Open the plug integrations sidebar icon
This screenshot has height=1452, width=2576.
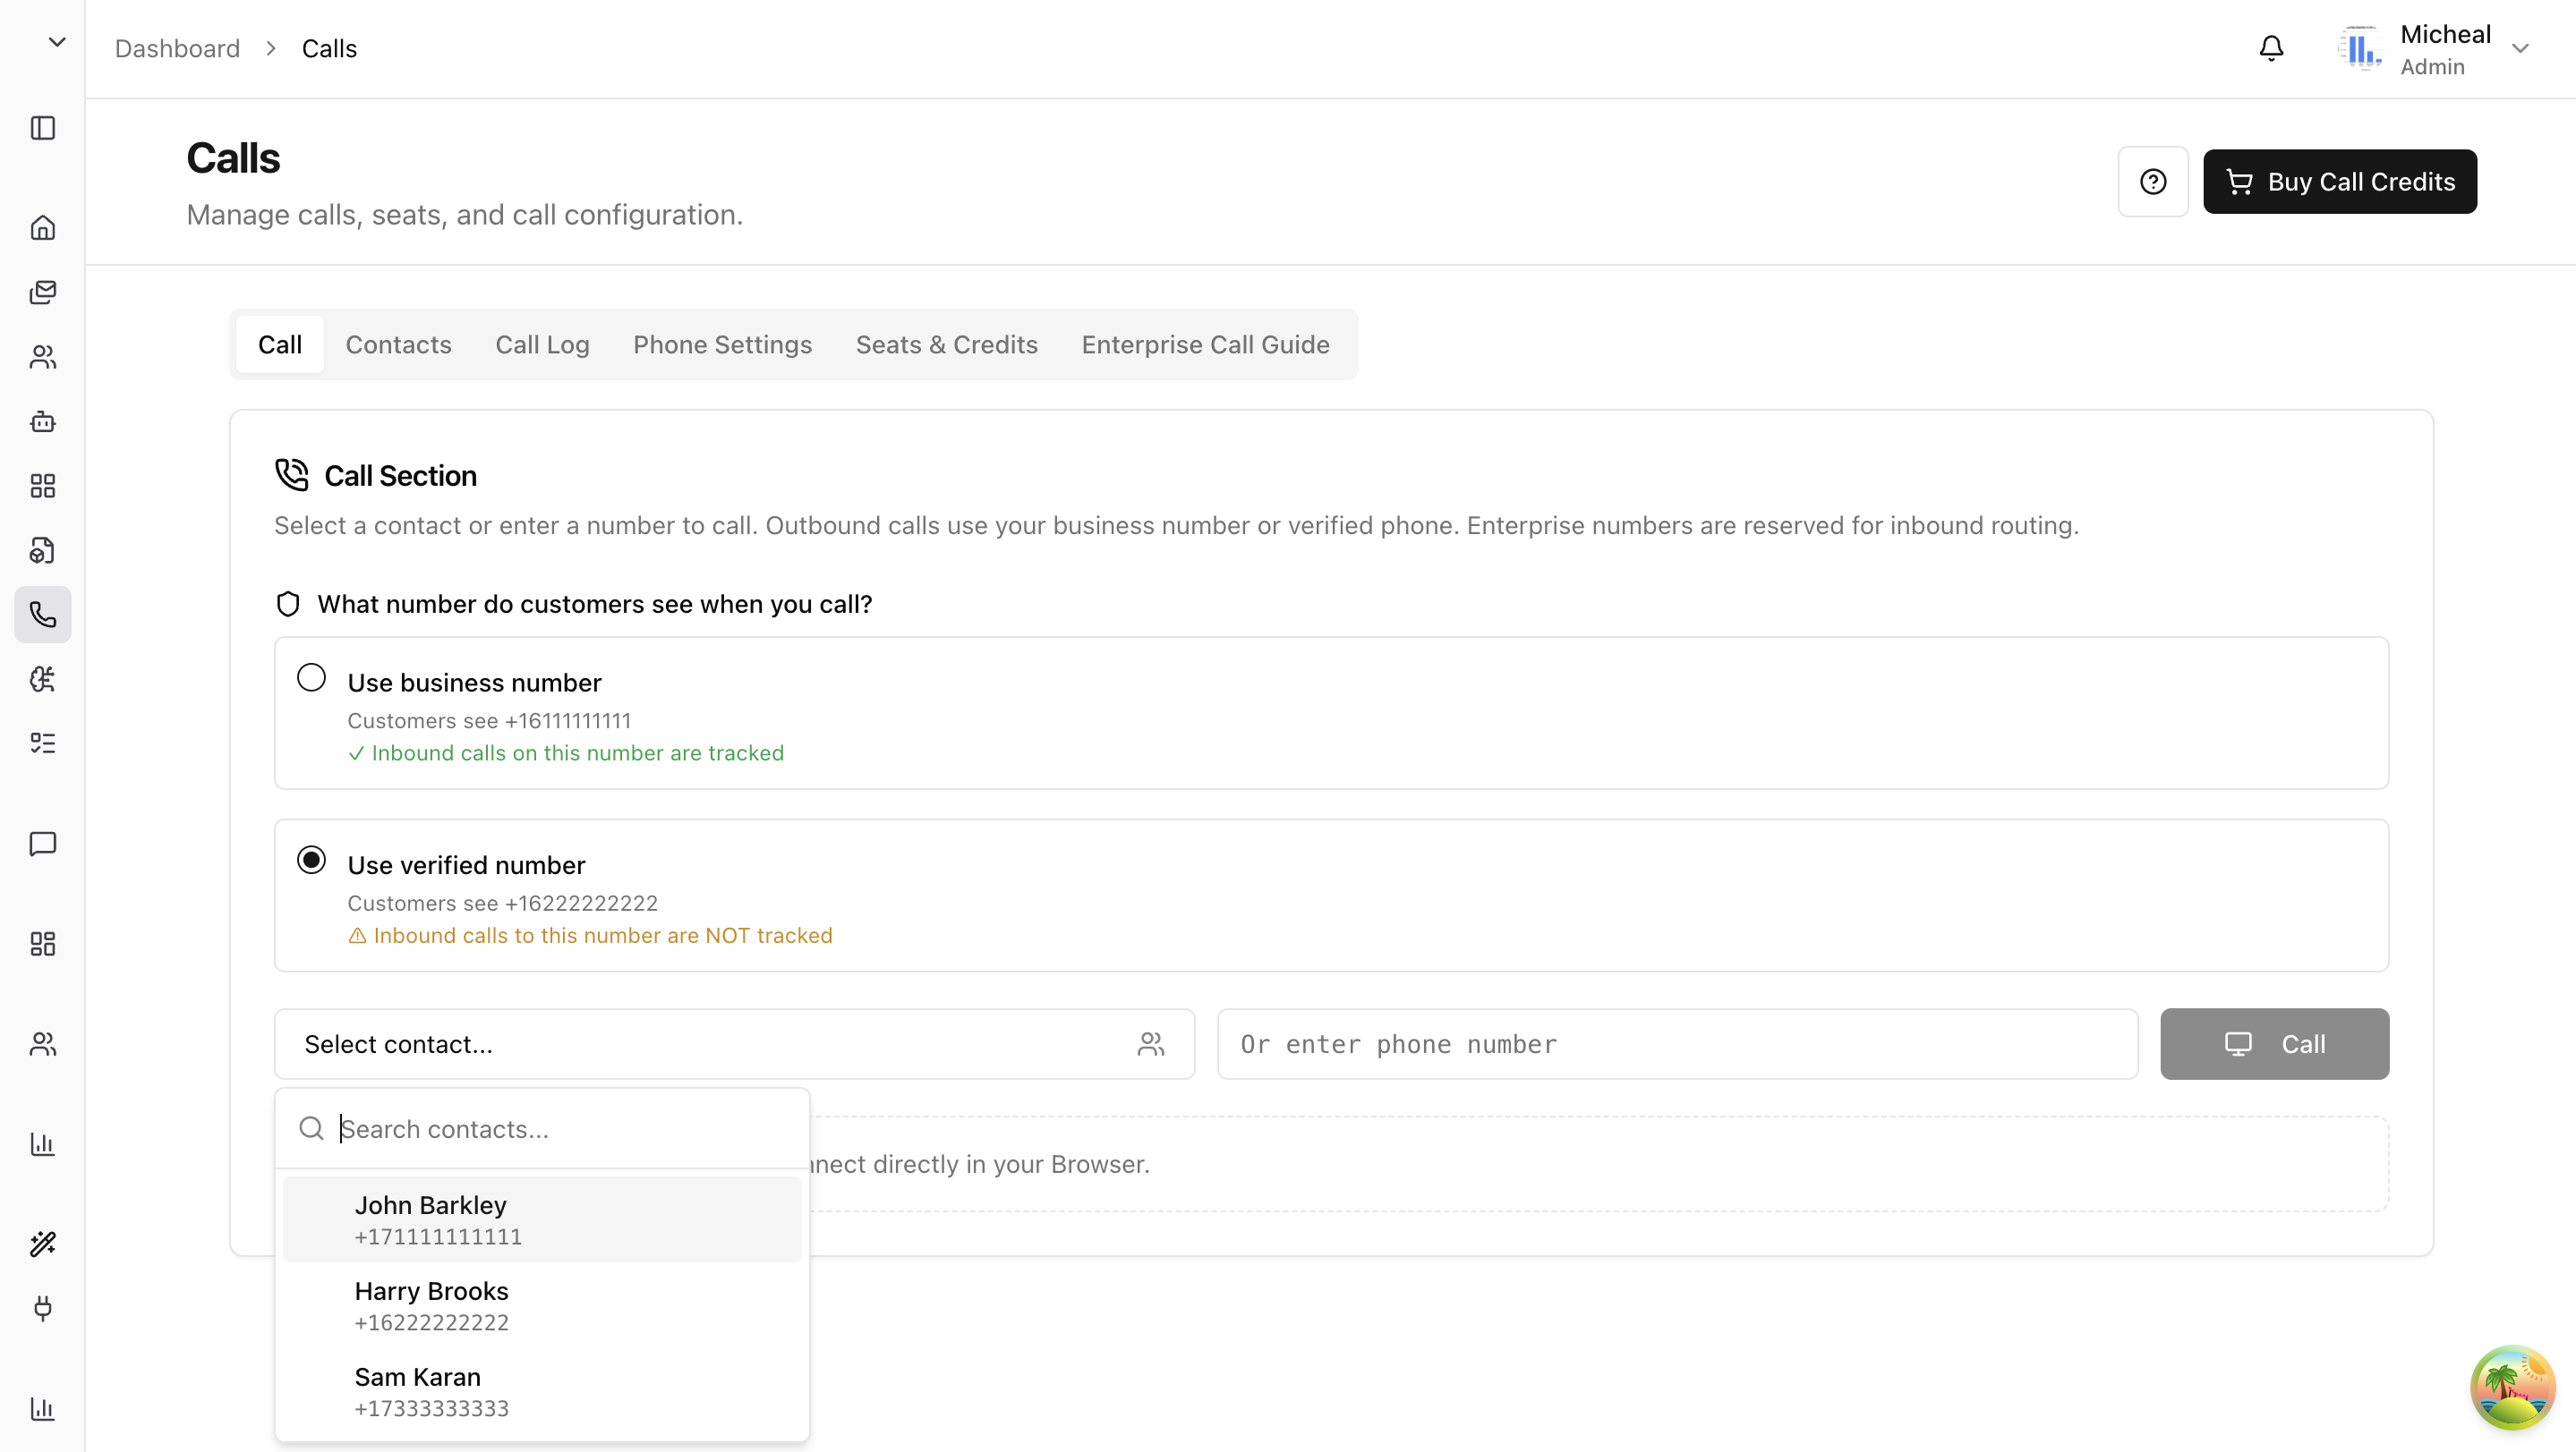(43, 1308)
